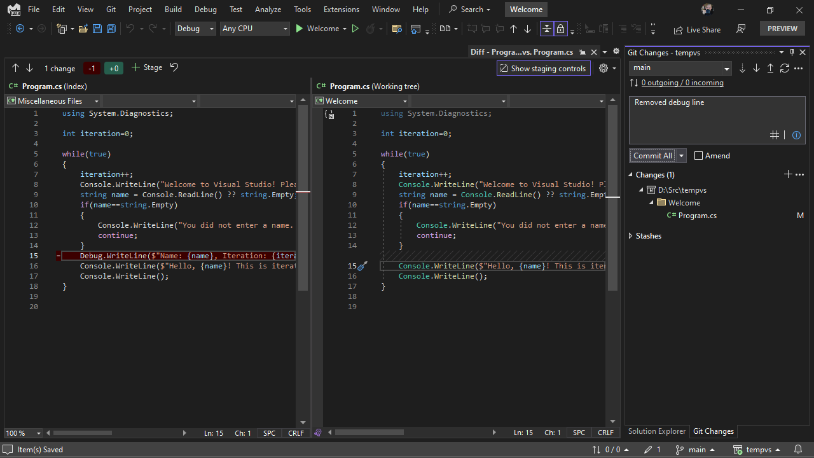Click the Commit All button
This screenshot has width=814, height=458.
point(652,156)
